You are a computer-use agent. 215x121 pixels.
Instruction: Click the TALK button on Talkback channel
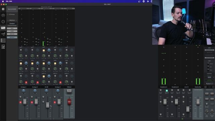[69, 91]
